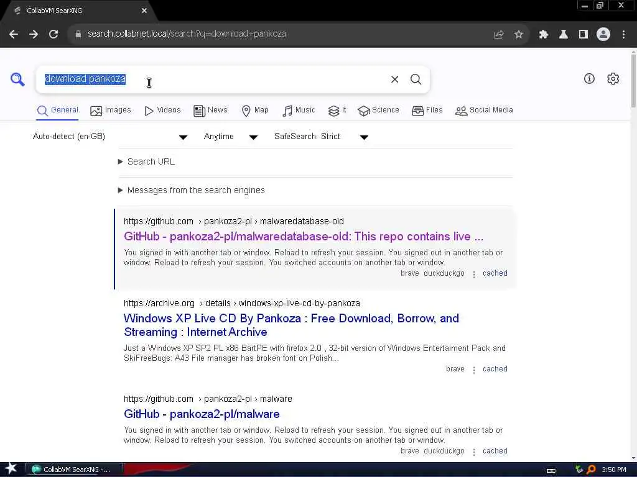Switch to the Music category tab

pos(299,111)
